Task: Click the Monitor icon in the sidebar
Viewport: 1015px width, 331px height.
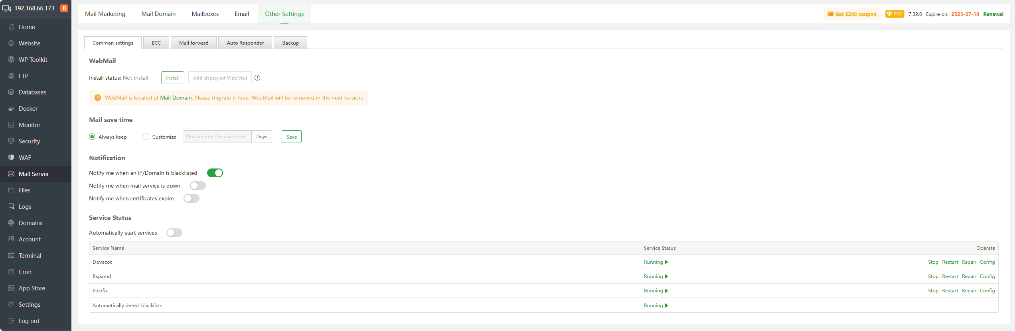Action: [x=11, y=125]
